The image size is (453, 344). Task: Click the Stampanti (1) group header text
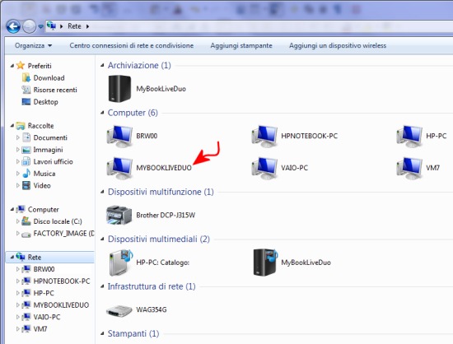coord(133,334)
